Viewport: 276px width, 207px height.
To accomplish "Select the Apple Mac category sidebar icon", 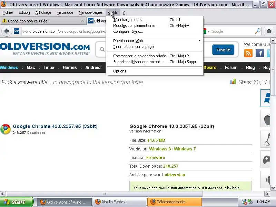I will click(x=266, y=118).
